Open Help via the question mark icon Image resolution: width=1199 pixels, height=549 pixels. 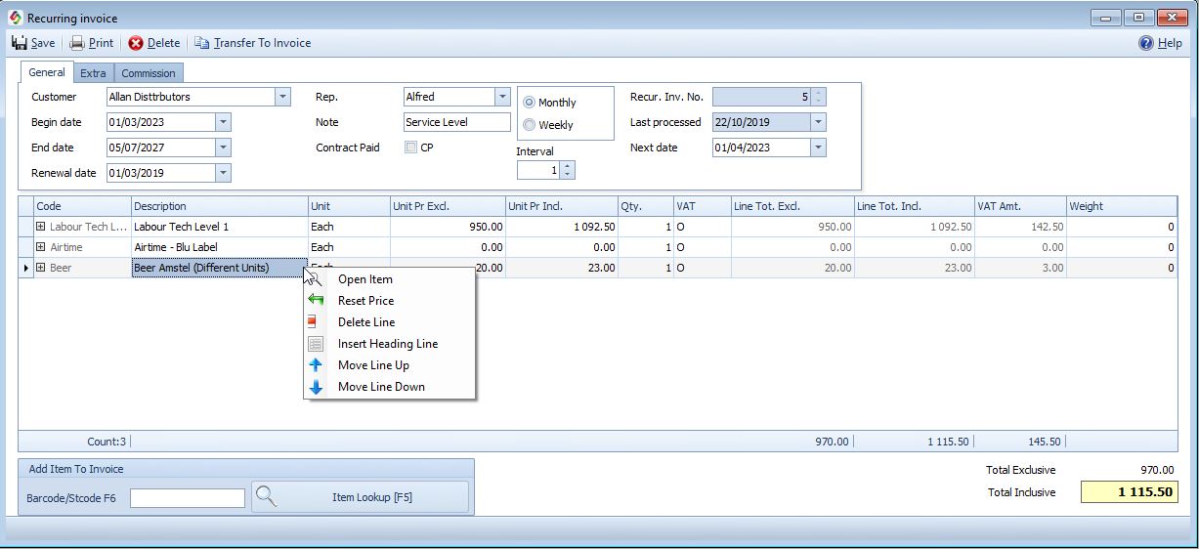click(1146, 43)
